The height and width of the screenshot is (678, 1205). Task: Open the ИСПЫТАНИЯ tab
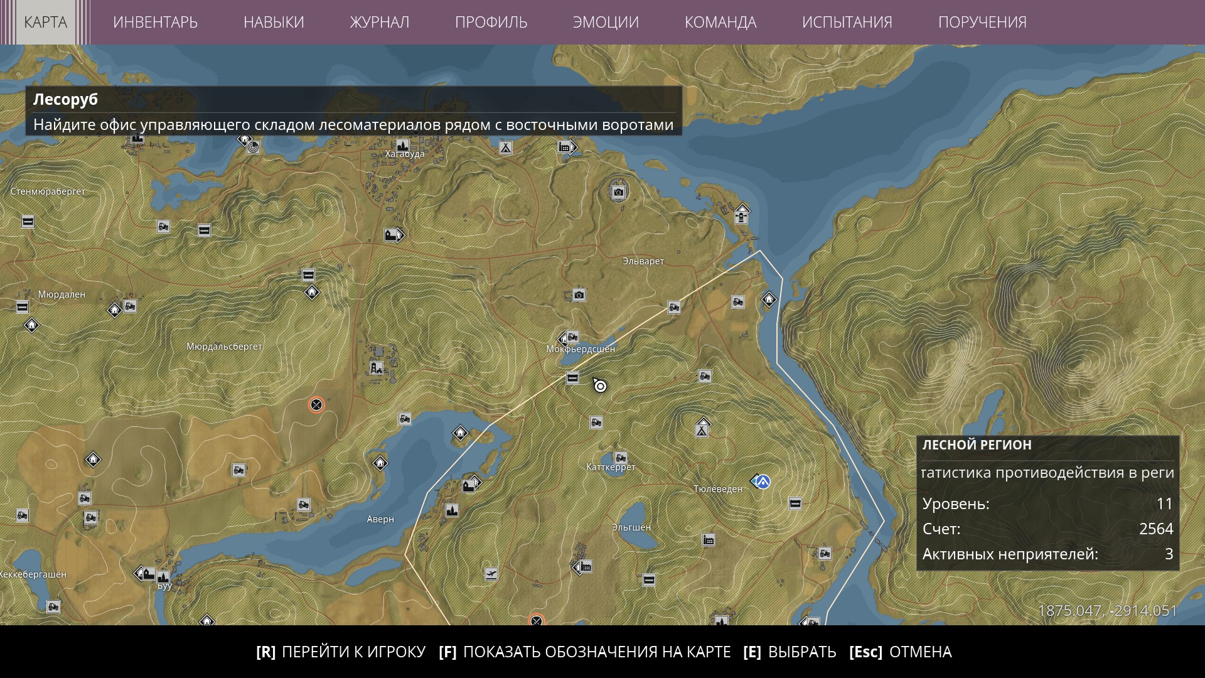click(847, 22)
